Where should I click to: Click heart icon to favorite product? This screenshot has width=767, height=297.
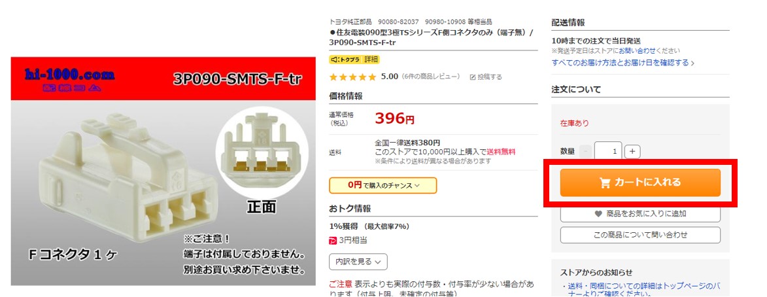click(x=598, y=214)
